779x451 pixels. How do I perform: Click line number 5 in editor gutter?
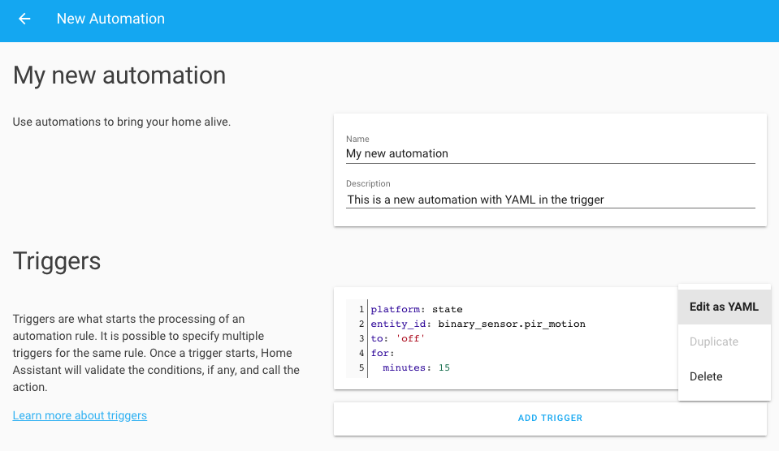click(361, 367)
